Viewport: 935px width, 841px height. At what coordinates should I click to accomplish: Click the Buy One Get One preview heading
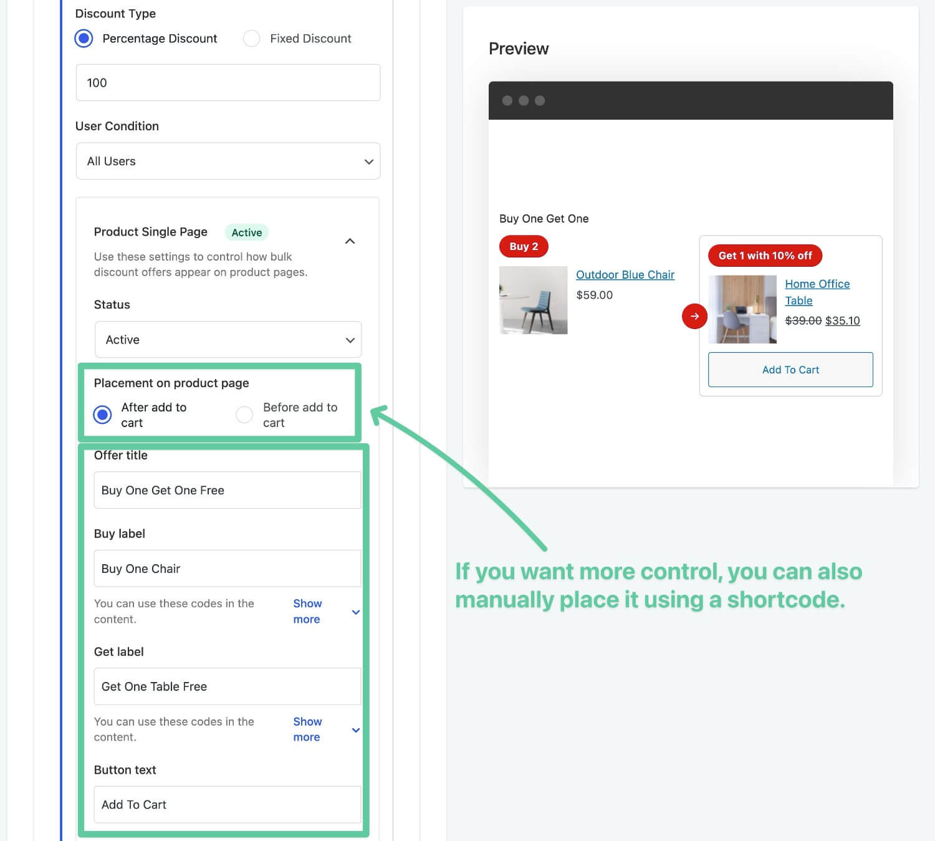coord(544,219)
